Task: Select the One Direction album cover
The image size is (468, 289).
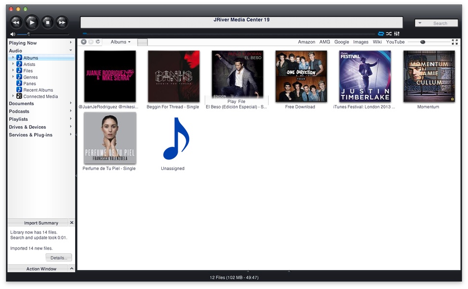Action: [301, 77]
